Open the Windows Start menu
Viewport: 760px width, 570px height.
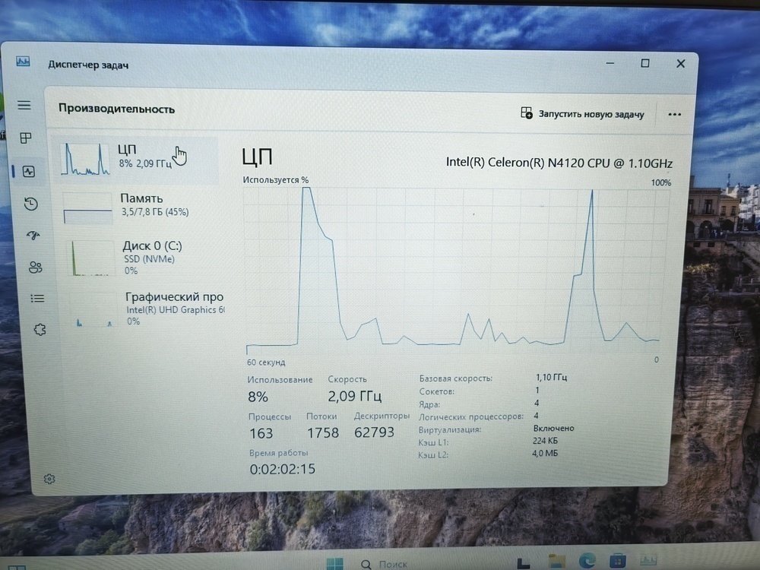335,563
